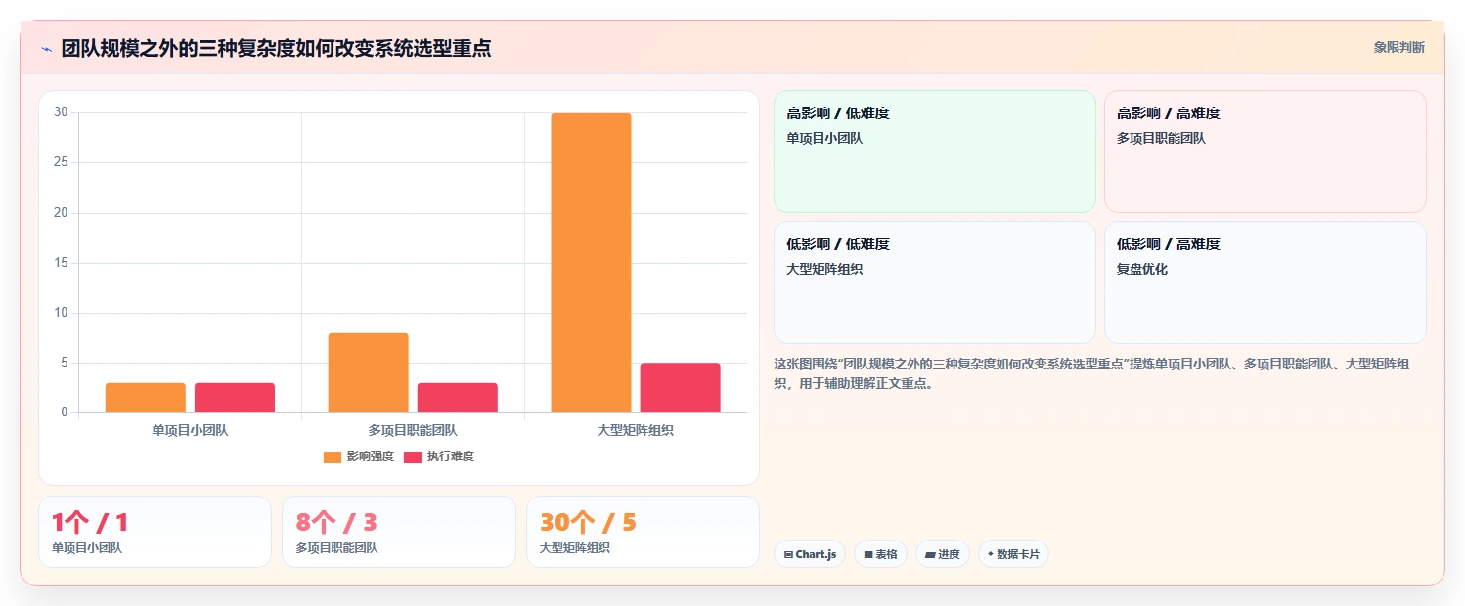Click the red 执行难度 legend swatch

tap(413, 456)
